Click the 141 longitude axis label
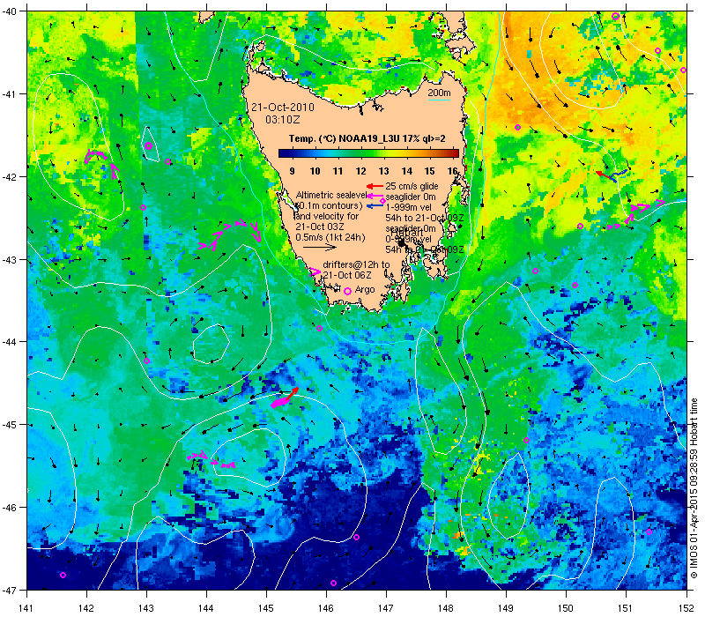 (x=27, y=608)
